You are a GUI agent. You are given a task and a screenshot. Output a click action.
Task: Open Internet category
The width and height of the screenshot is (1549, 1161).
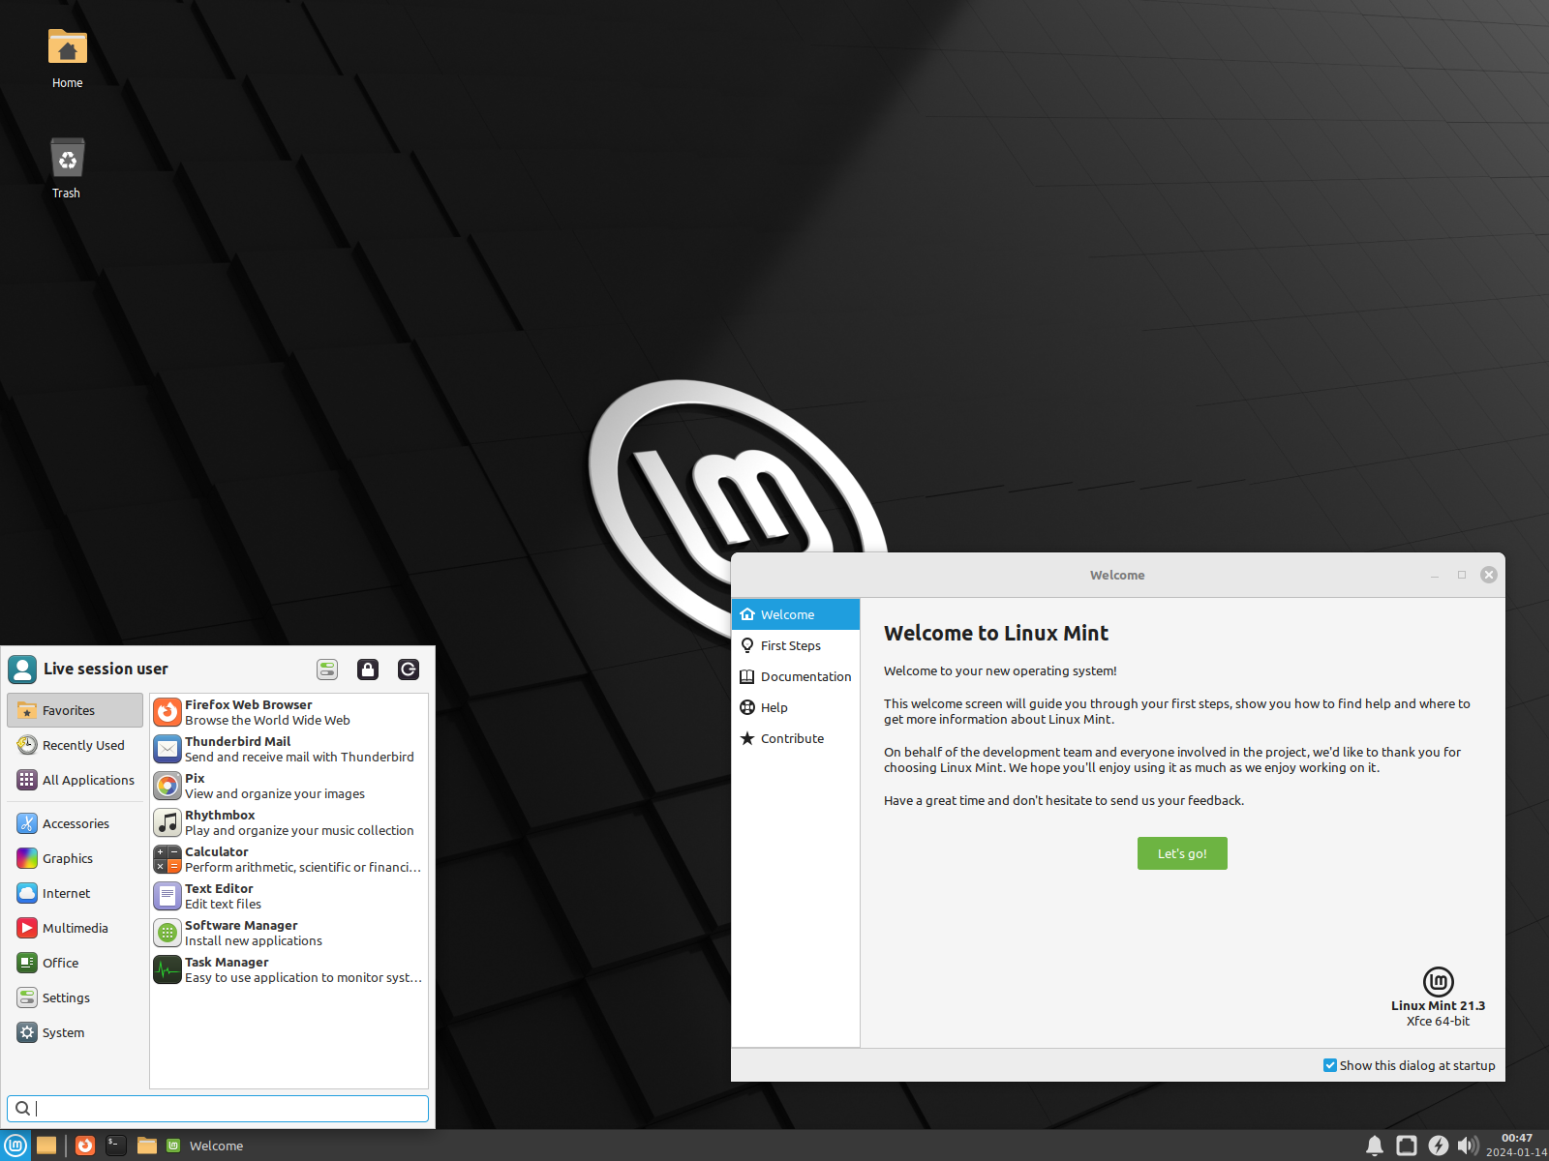tap(76, 893)
